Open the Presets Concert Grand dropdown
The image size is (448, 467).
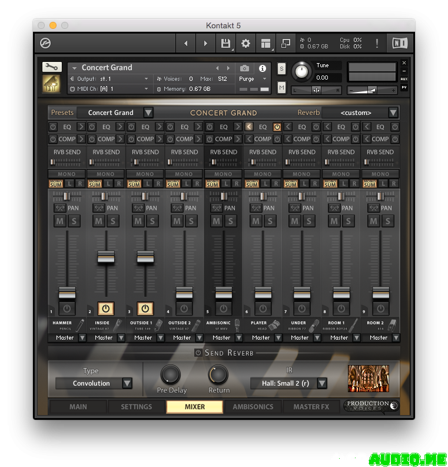148,113
